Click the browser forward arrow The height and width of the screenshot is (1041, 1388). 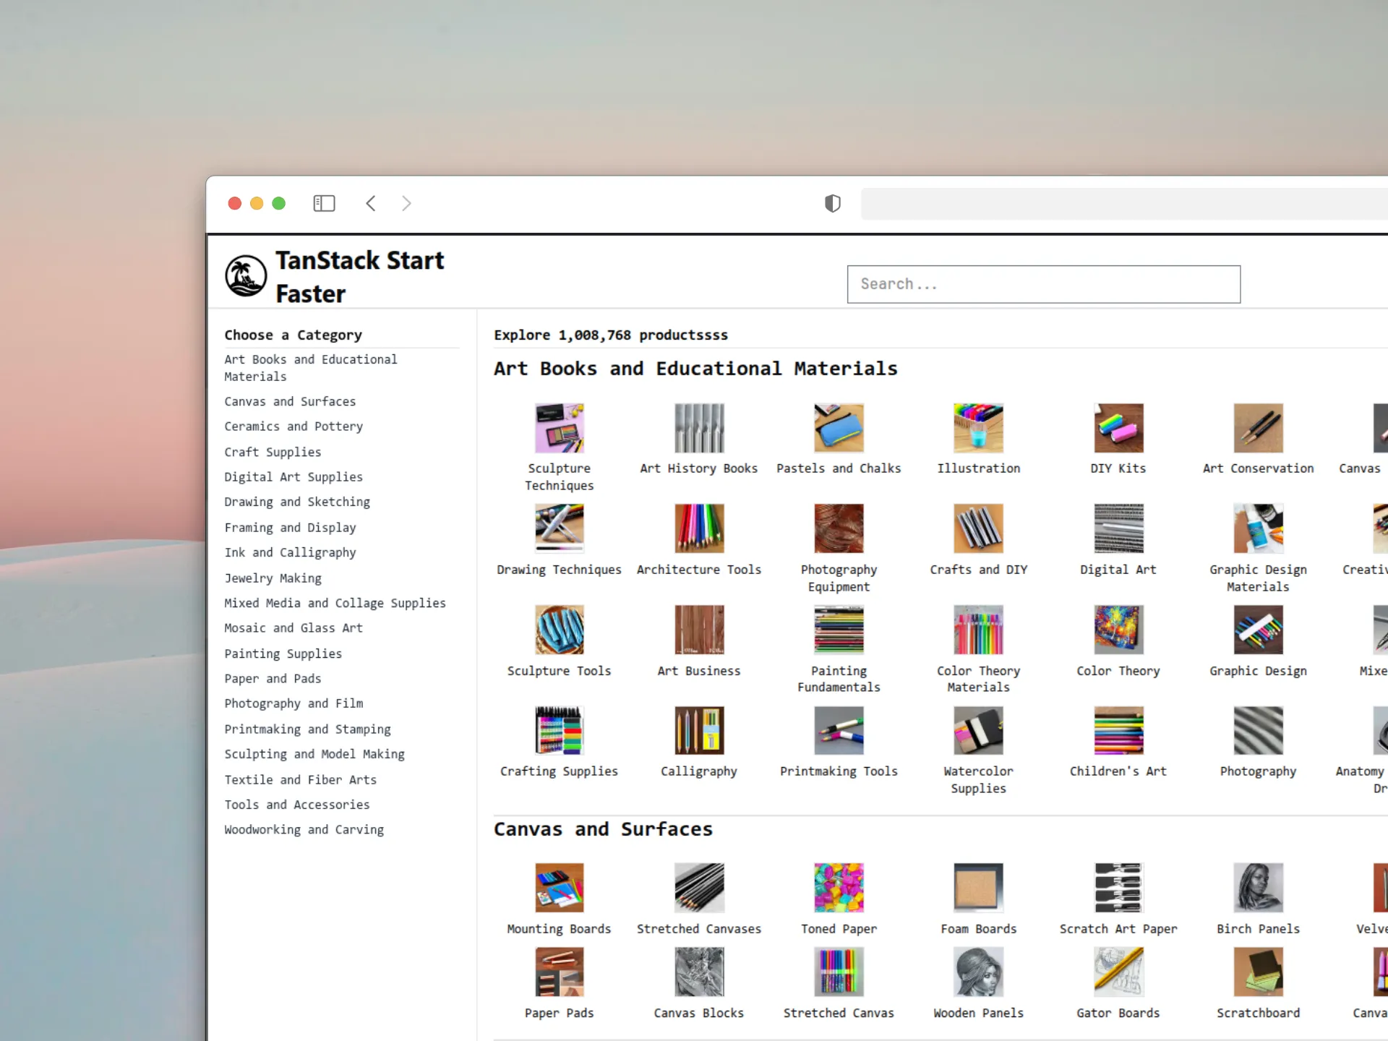click(406, 204)
